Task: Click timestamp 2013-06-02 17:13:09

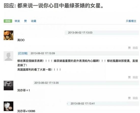Action: tap(43, 53)
